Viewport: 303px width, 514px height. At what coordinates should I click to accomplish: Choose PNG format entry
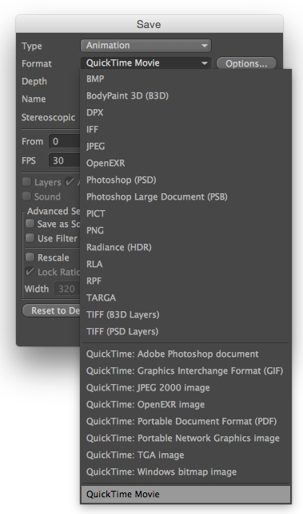click(x=185, y=230)
